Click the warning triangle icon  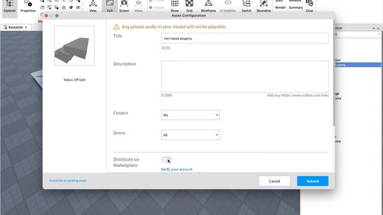click(x=116, y=27)
